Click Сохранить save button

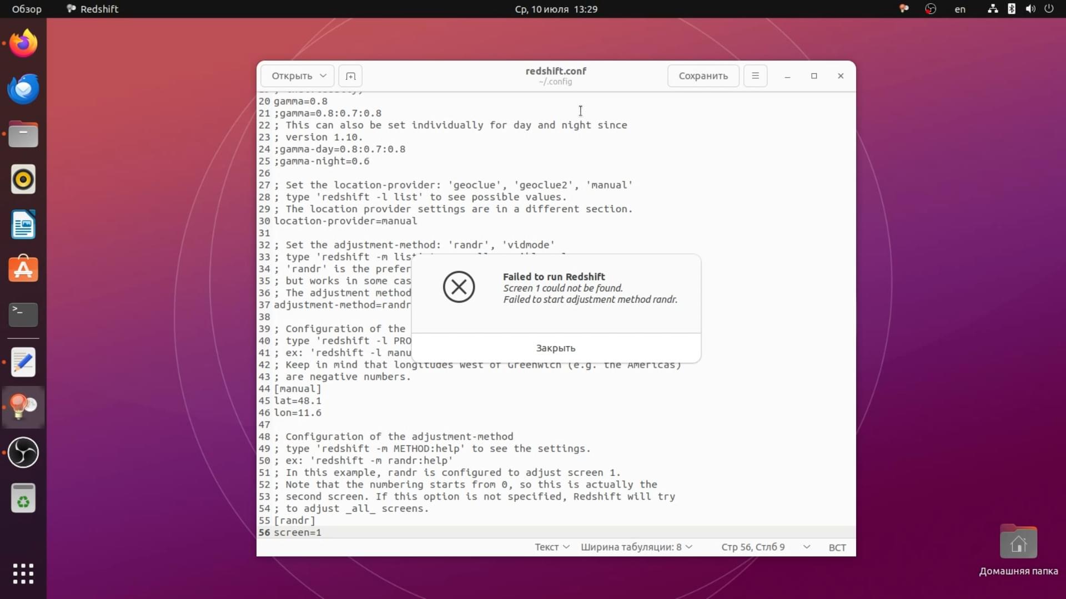pos(703,76)
